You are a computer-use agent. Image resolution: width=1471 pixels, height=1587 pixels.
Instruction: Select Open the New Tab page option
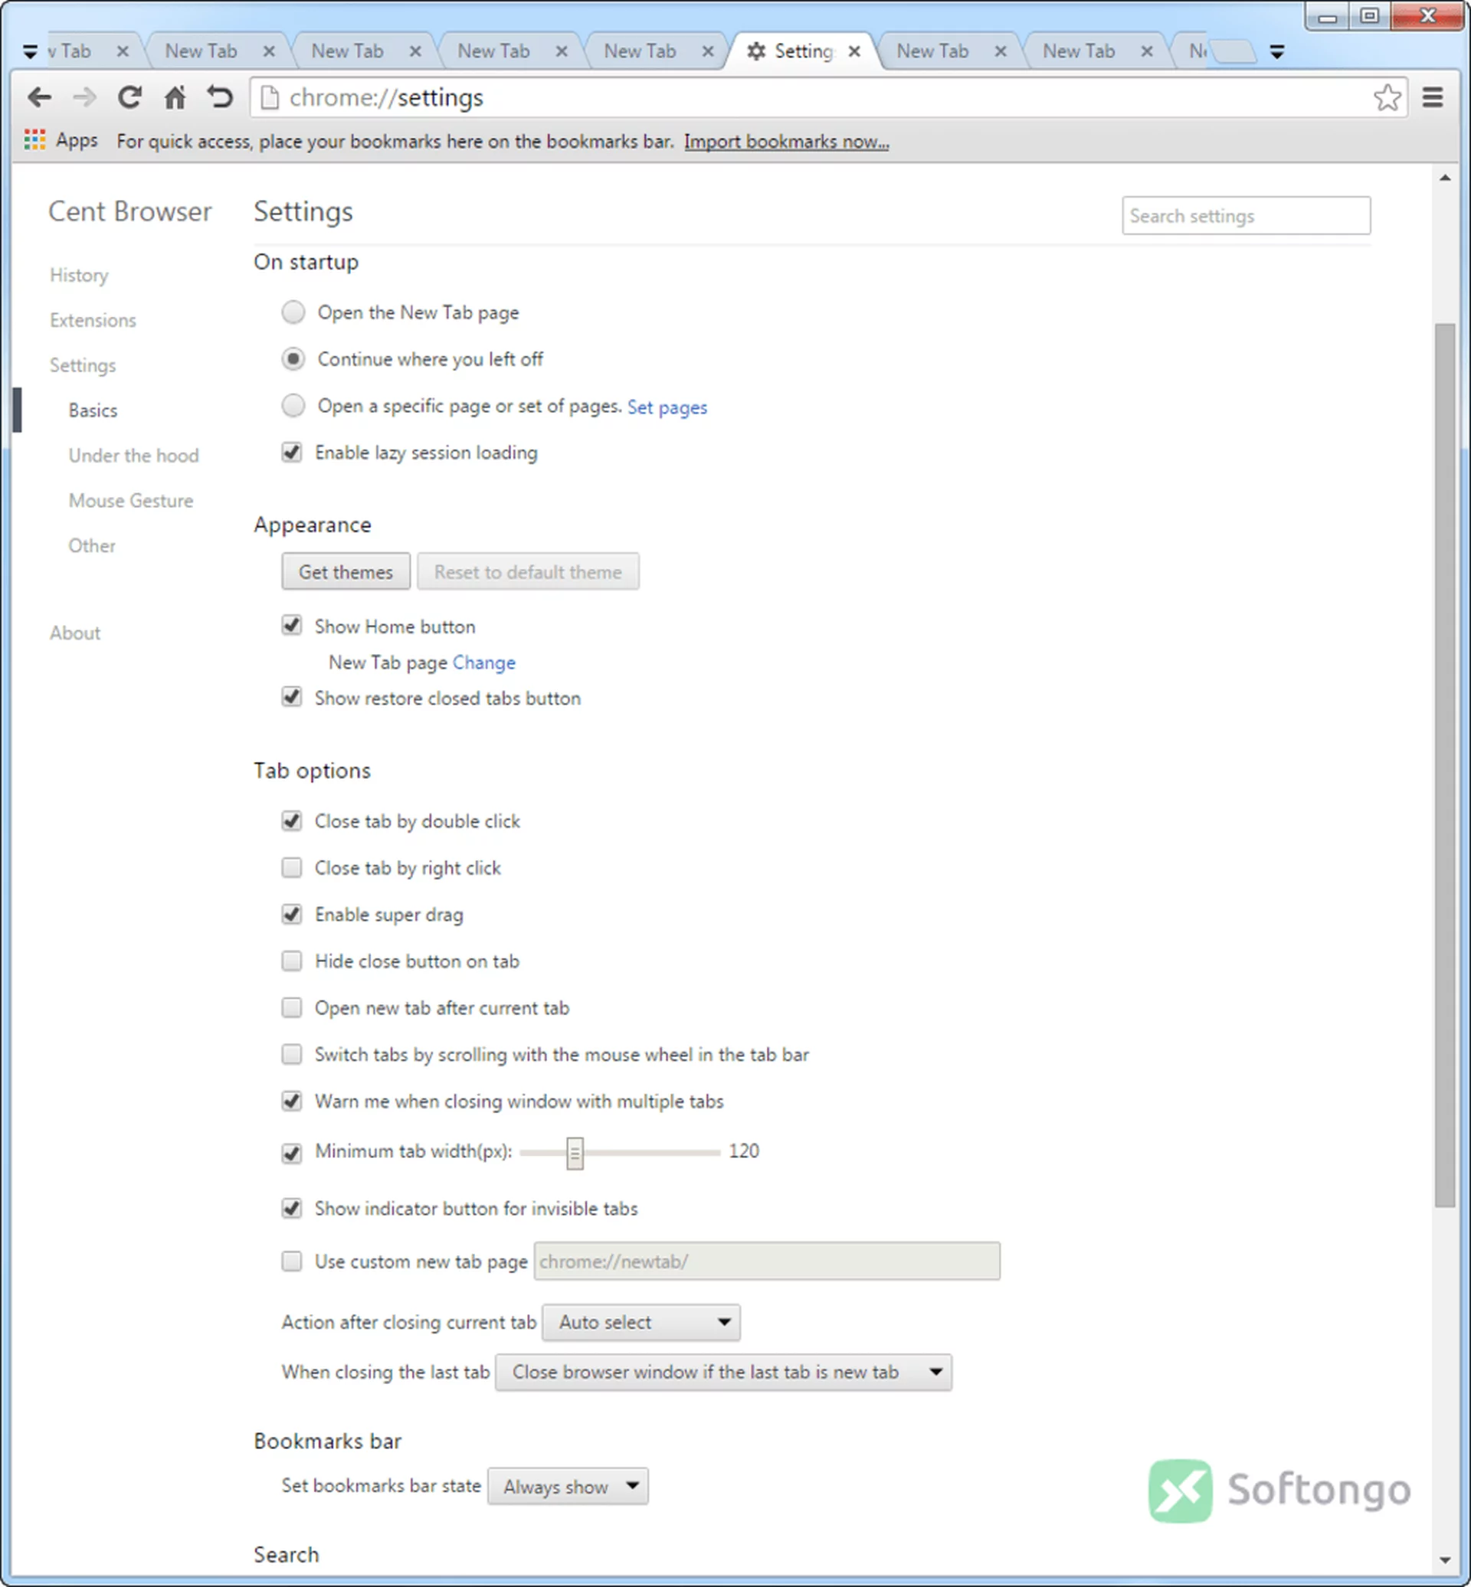[293, 312]
